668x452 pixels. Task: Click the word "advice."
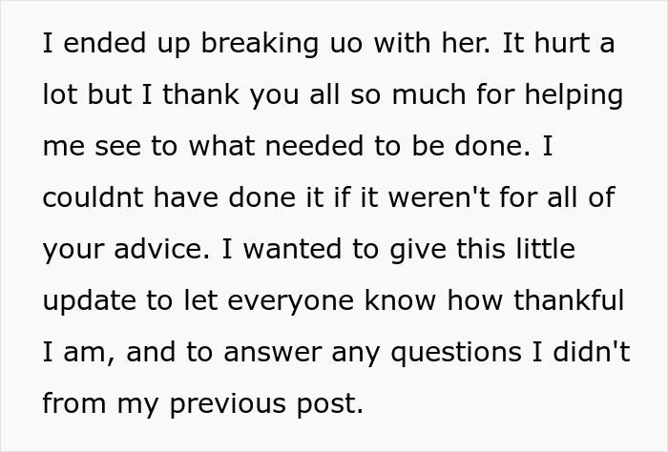(162, 249)
